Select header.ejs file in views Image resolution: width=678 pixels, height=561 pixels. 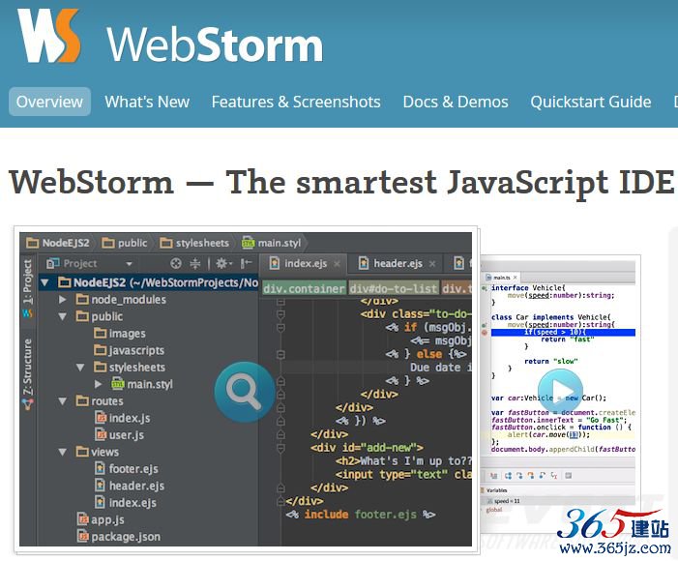130,486
